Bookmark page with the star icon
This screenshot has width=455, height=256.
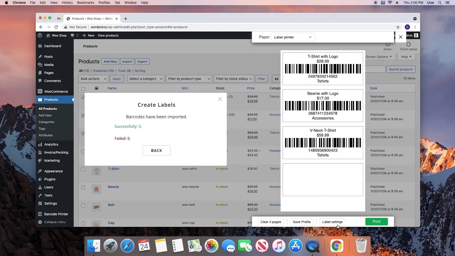(x=398, y=27)
